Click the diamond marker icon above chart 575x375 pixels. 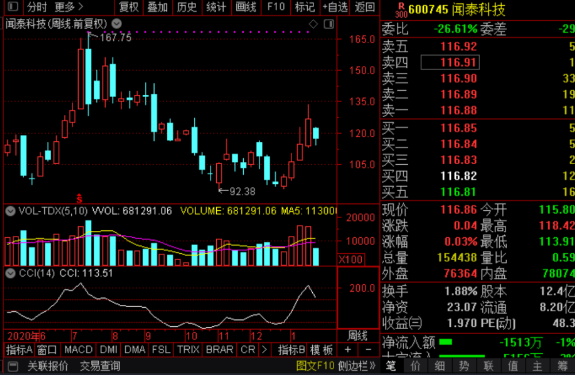point(313,24)
